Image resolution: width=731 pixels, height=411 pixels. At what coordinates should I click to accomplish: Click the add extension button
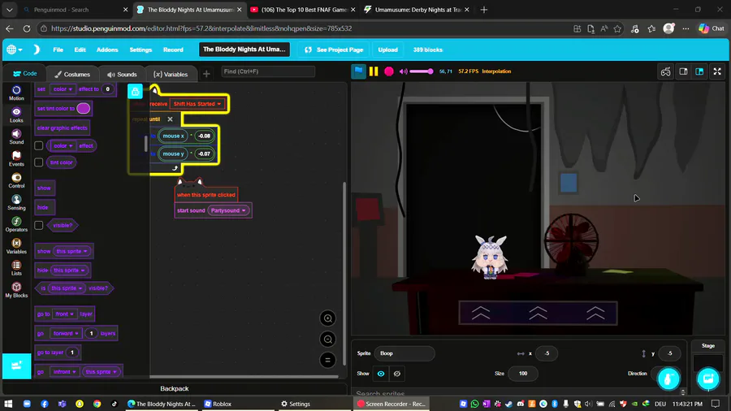(16, 366)
